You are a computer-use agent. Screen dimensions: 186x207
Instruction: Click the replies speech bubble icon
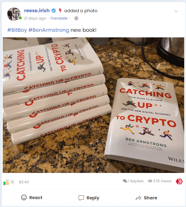click(x=125, y=181)
